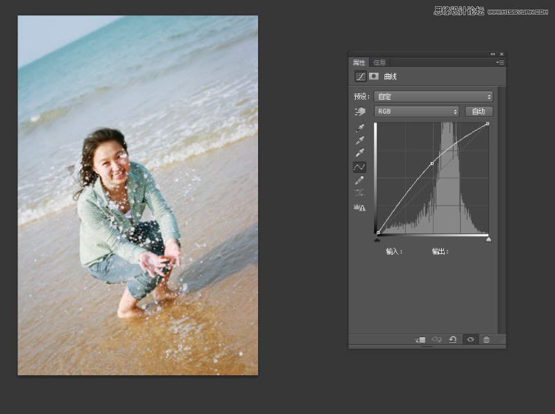Image resolution: width=555 pixels, height=414 pixels.
Task: Open the delete adjustment layer trash icon
Action: click(487, 341)
